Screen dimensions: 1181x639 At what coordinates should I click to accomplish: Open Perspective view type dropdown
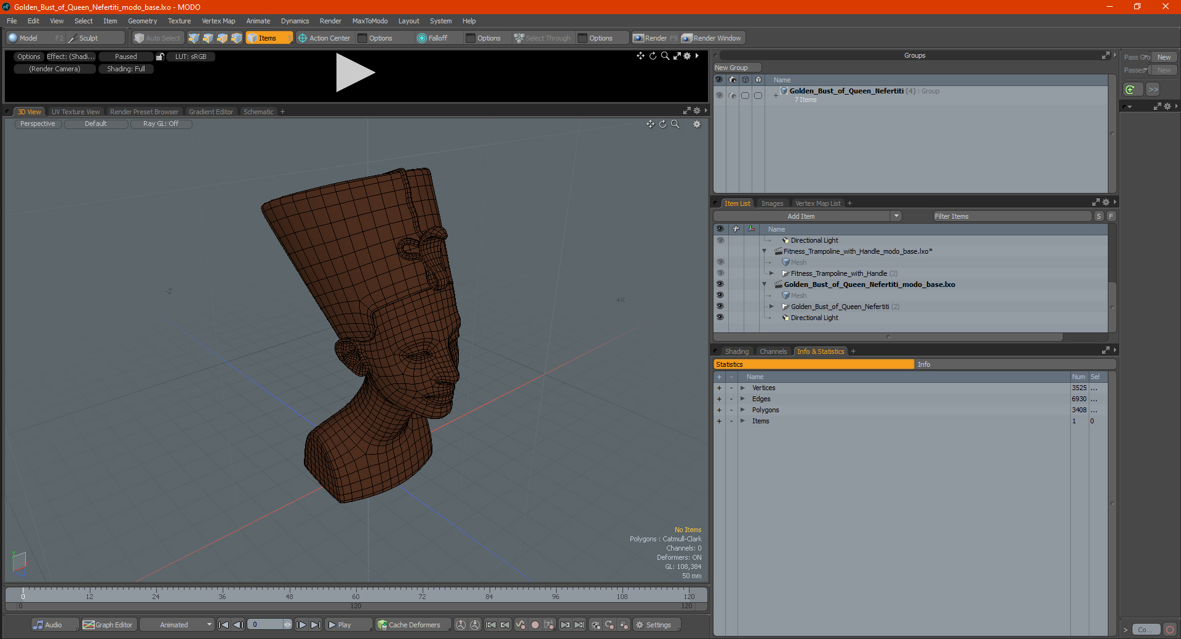pyautogui.click(x=38, y=123)
